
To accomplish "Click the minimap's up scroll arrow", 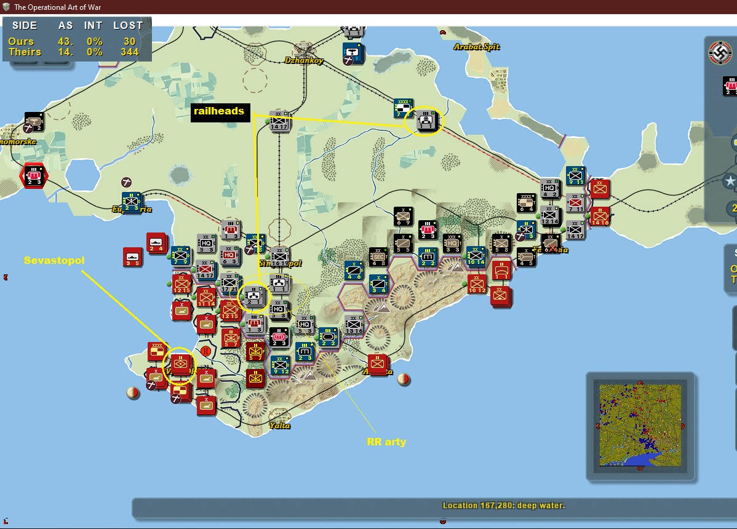I will pyautogui.click(x=640, y=383).
